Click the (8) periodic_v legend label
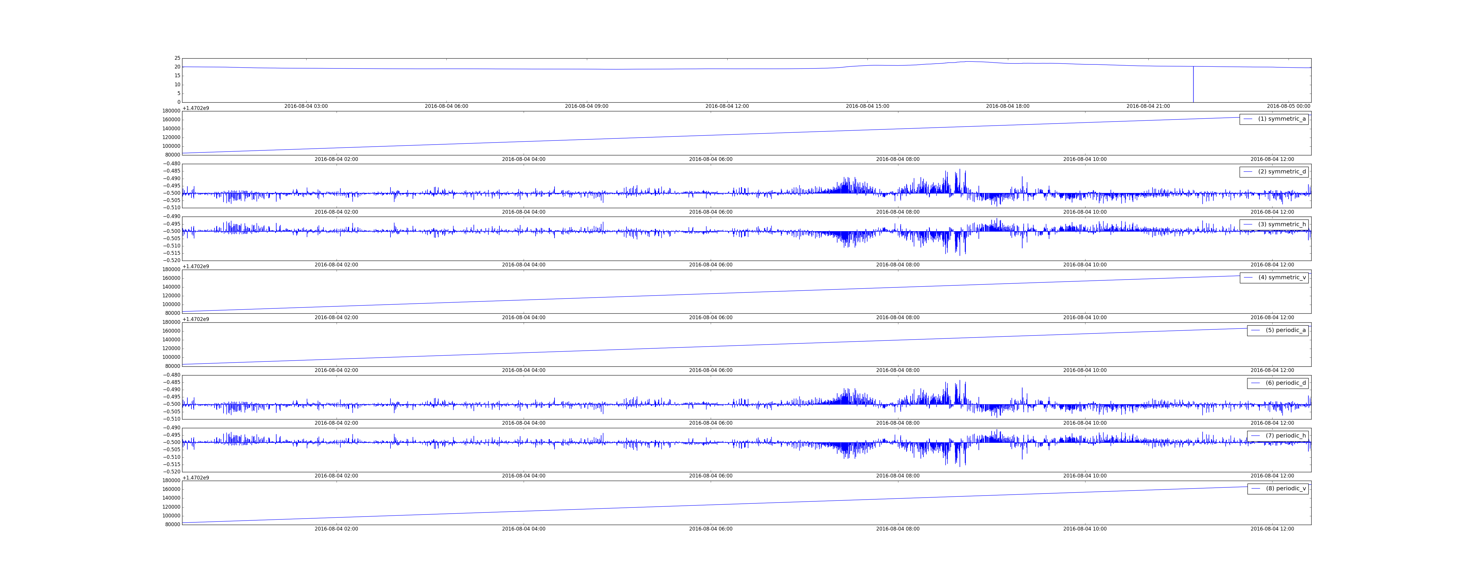 click(1286, 488)
